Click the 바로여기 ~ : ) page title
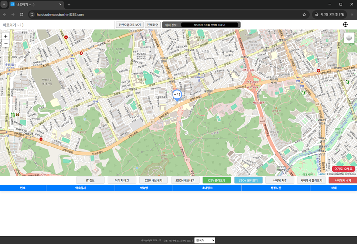This screenshot has height=244, width=357. pyautogui.click(x=13, y=25)
